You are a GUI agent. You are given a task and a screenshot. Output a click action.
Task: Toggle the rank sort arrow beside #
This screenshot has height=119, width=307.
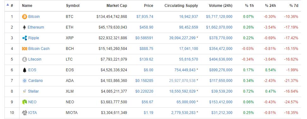tap(8, 5)
